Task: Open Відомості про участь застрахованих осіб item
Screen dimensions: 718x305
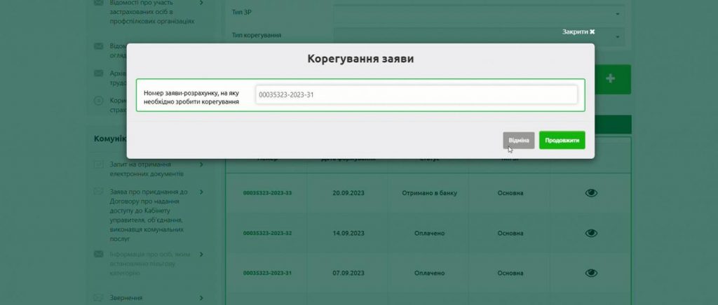Action: tap(151, 12)
